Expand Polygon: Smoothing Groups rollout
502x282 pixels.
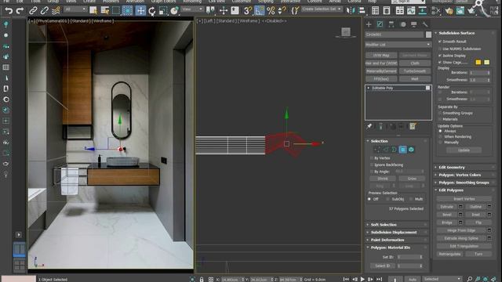click(x=464, y=183)
